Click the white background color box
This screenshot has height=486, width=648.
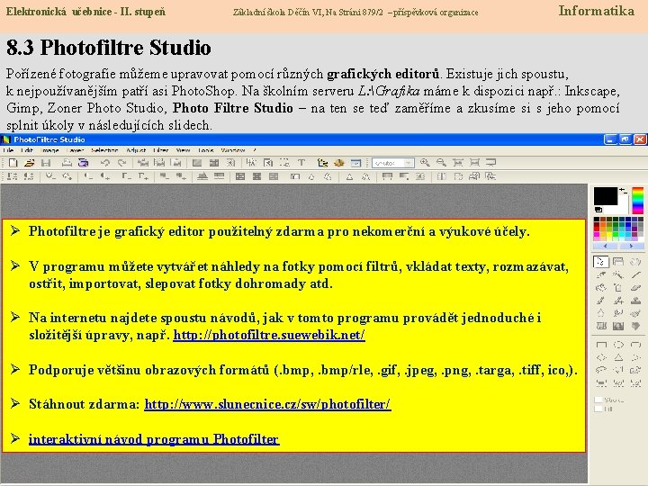pos(623,206)
